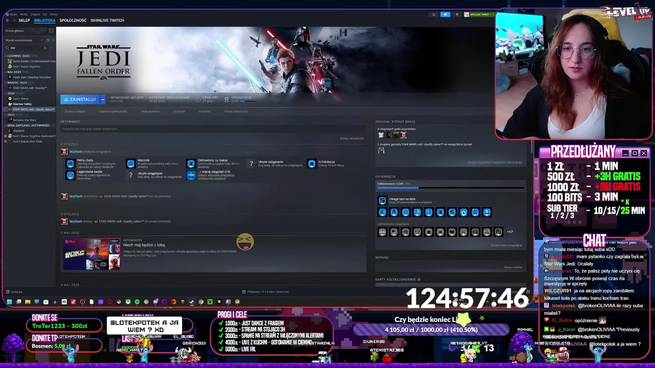Open the dropdown arrow beside ZAINSTALUJ
This screenshot has height=368, width=655.
point(103,99)
